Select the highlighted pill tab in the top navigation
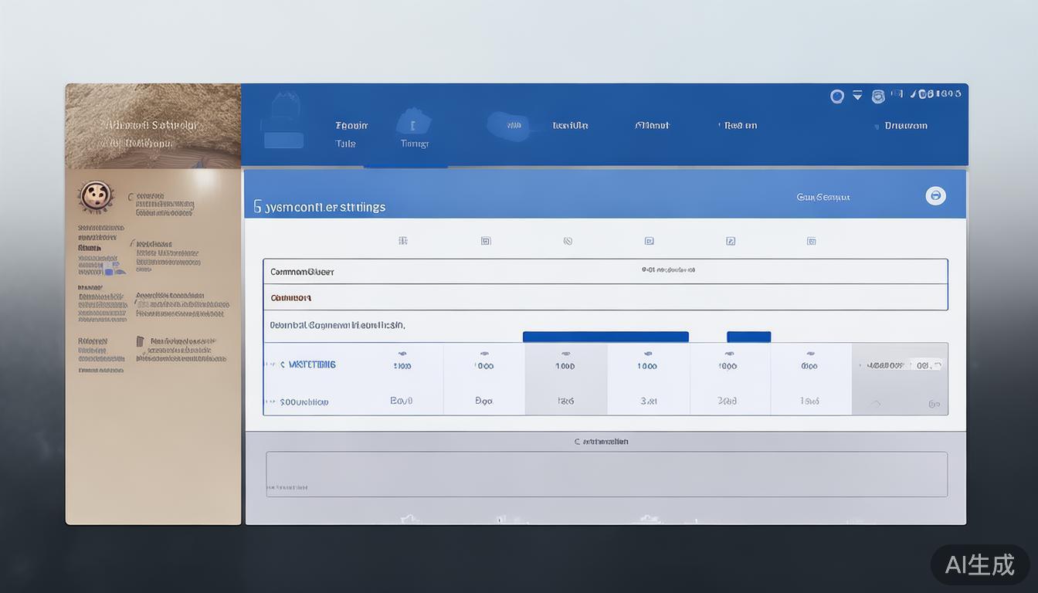 click(x=508, y=125)
